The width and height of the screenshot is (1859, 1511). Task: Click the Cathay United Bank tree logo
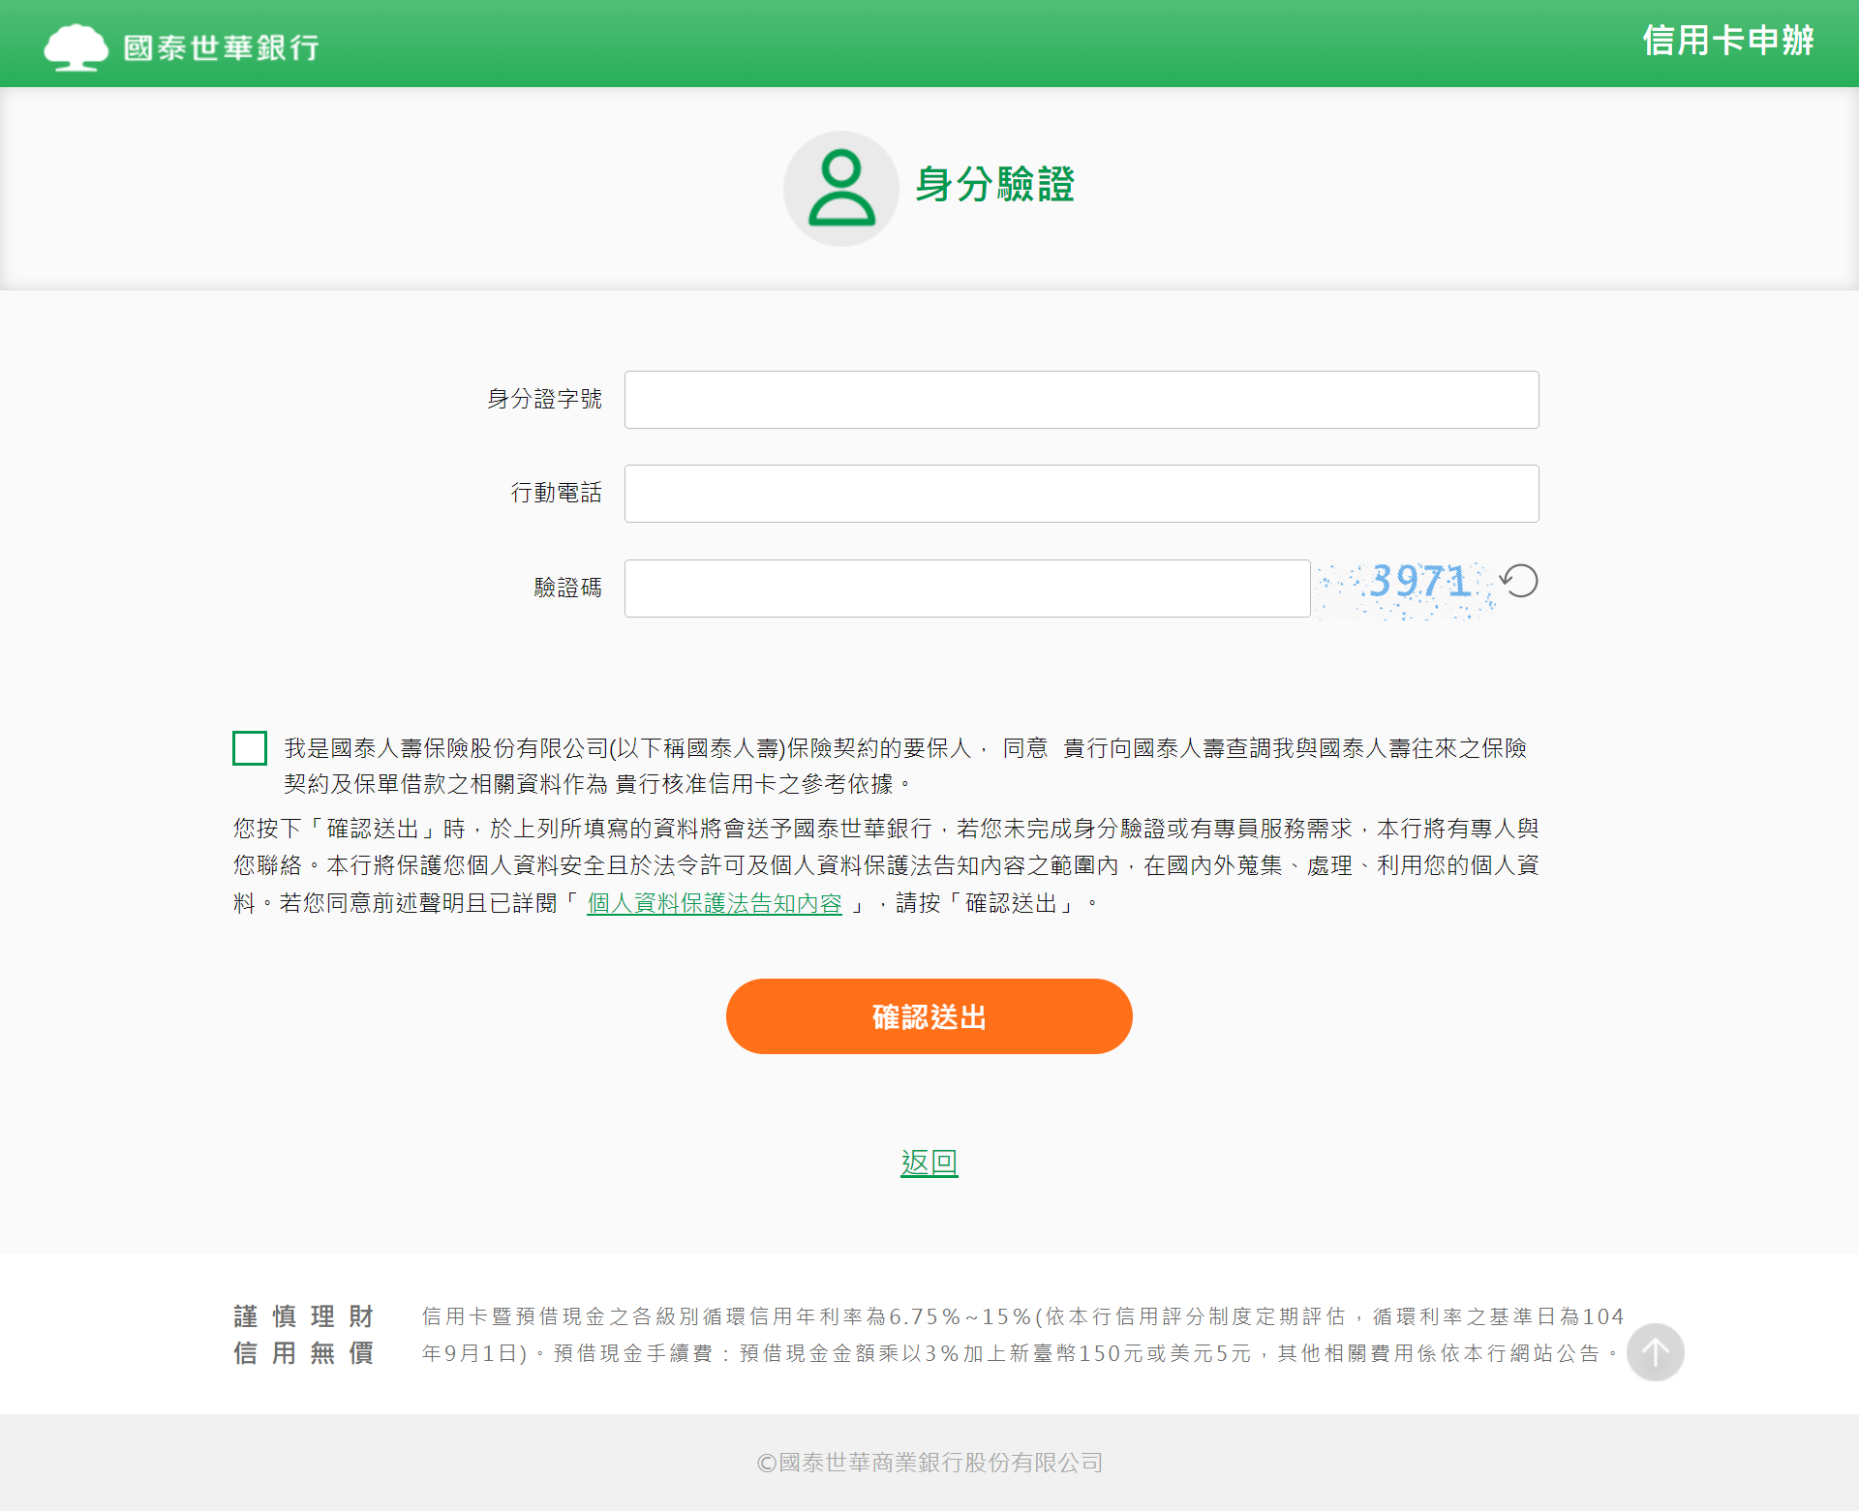pyautogui.click(x=76, y=46)
